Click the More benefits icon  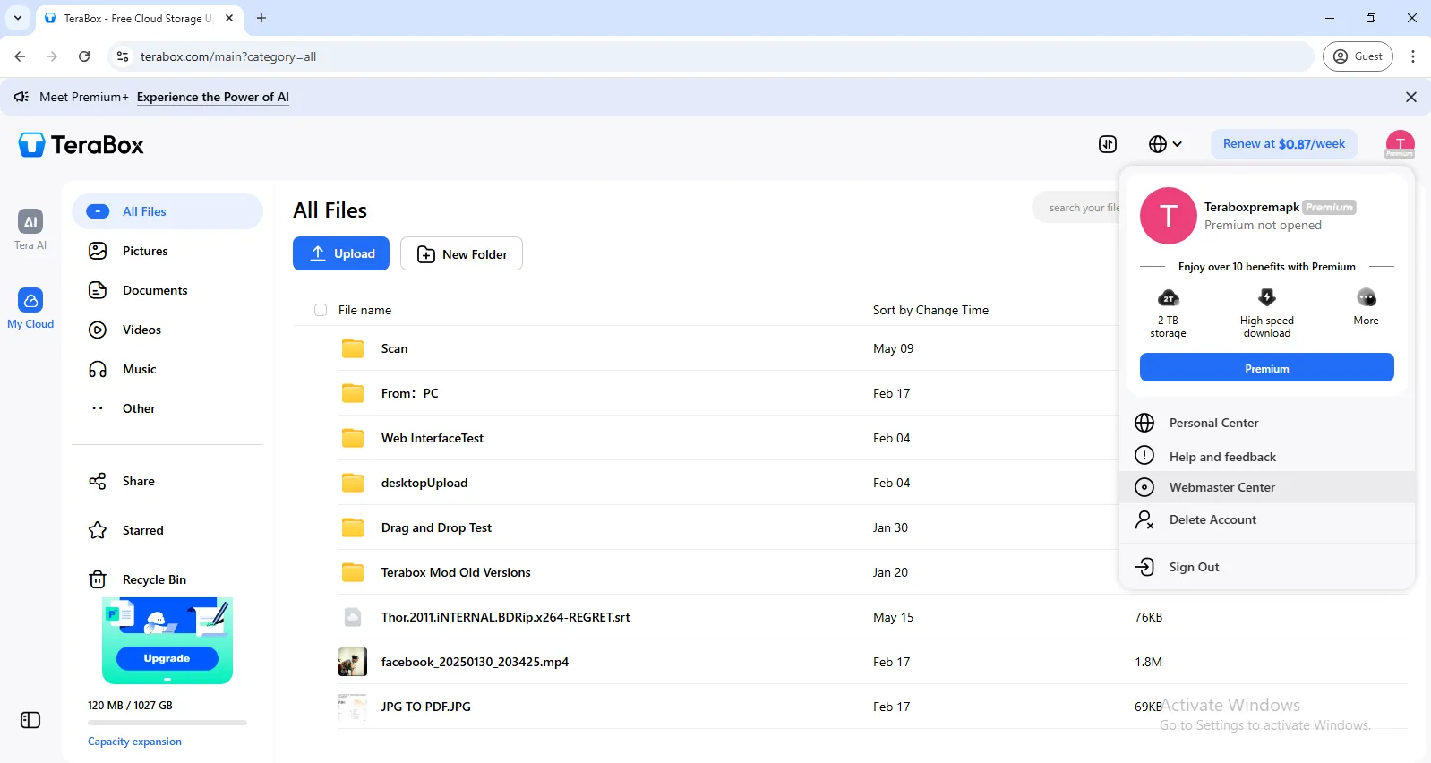1366,298
